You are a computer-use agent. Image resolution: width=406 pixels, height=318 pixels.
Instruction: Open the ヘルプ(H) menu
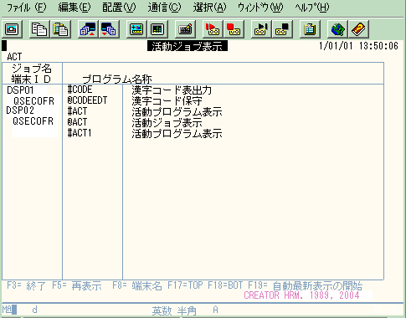coord(312,8)
